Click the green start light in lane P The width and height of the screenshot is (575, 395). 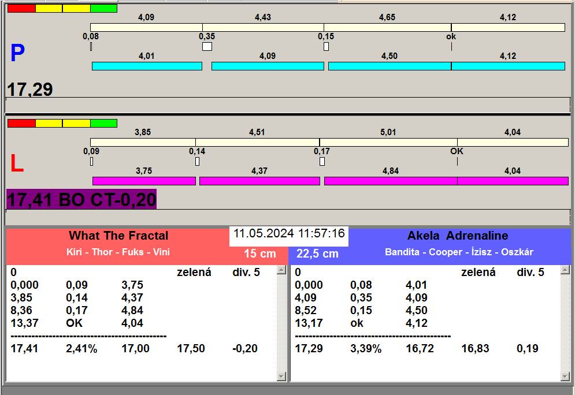[104, 9]
